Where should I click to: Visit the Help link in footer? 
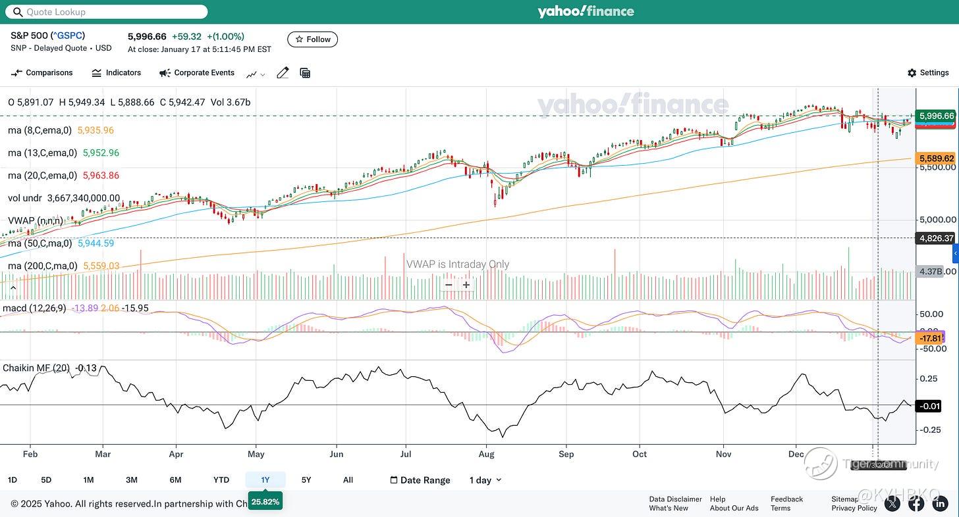tap(718, 499)
